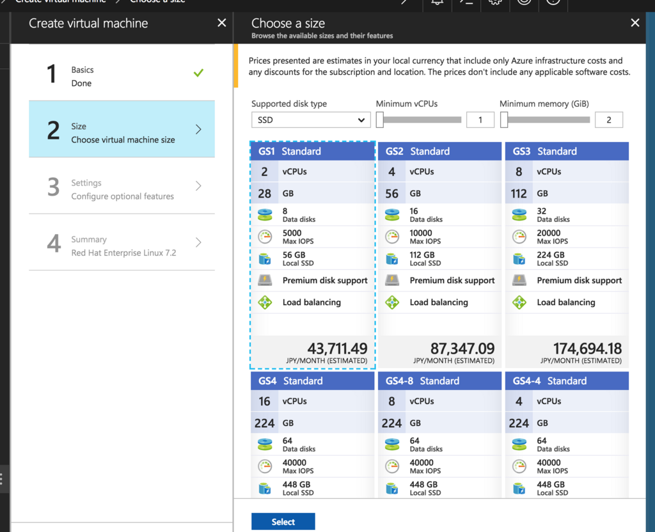Click the GS1 price 43,711.49
The width and height of the screenshot is (655, 532).
click(338, 348)
